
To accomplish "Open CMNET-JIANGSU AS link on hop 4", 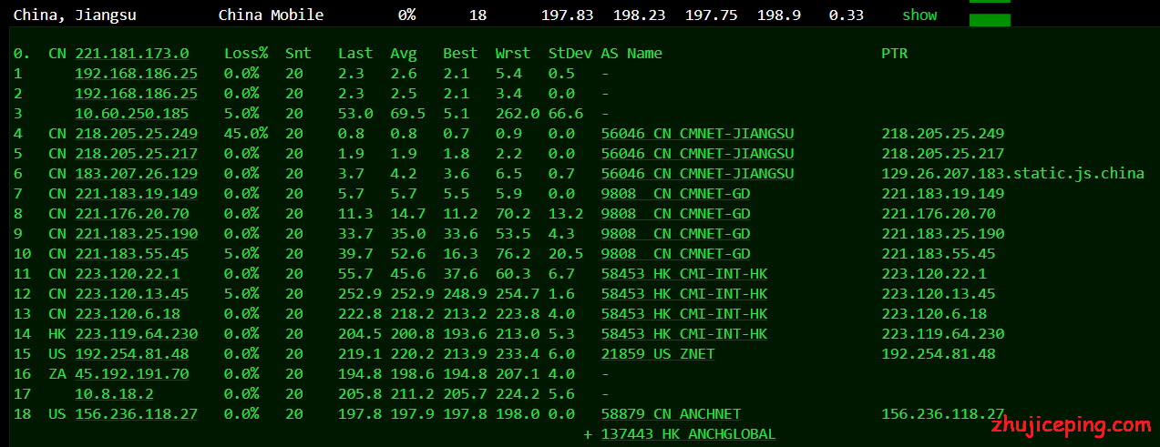I will (x=697, y=134).
